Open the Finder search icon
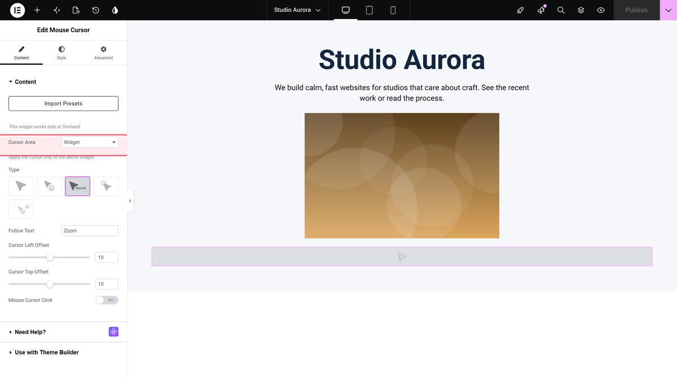 click(x=561, y=10)
